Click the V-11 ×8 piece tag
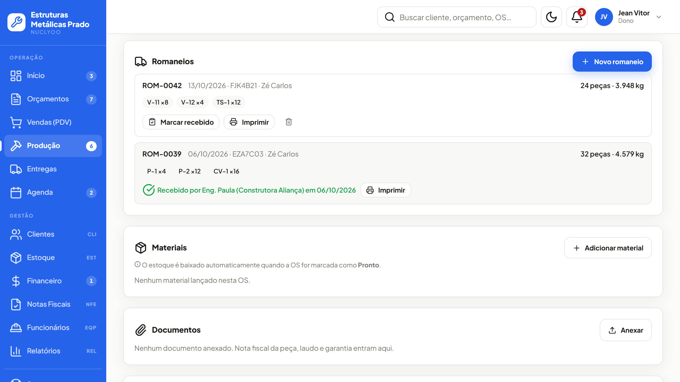Image resolution: width=680 pixels, height=382 pixels. (158, 102)
